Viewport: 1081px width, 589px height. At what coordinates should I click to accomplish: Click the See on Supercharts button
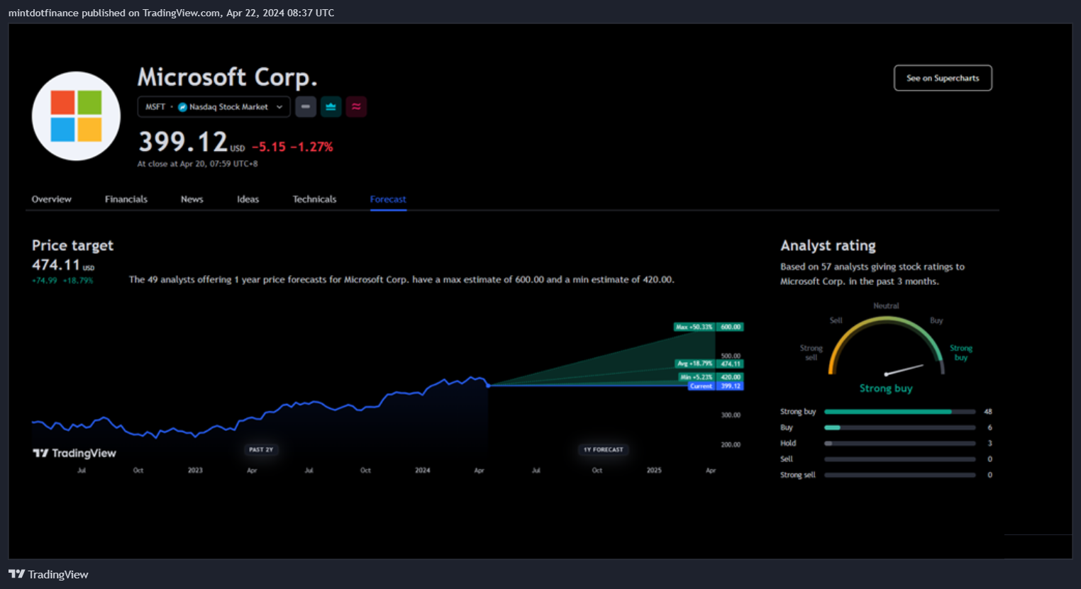(943, 78)
